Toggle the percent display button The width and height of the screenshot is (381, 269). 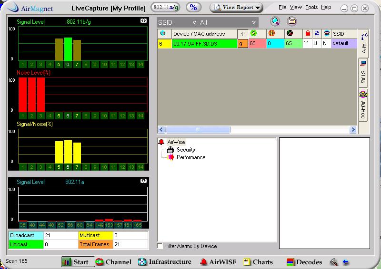click(x=193, y=7)
